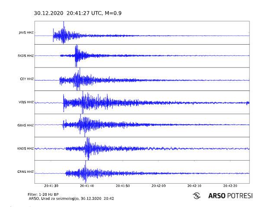Viewport: 272px width, 207px height.
Task: Click the ARSO seismograph logo icon
Action: click(x=197, y=196)
